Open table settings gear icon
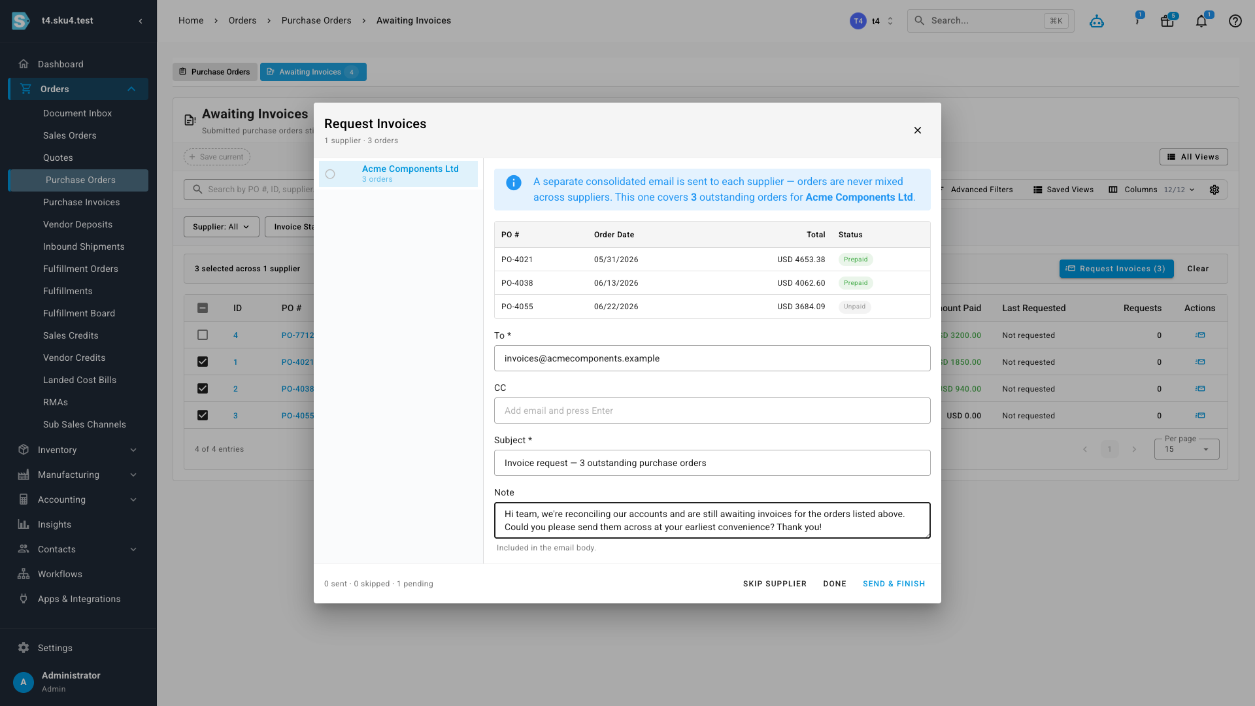Screen dimensions: 1255x706 click(1214, 190)
